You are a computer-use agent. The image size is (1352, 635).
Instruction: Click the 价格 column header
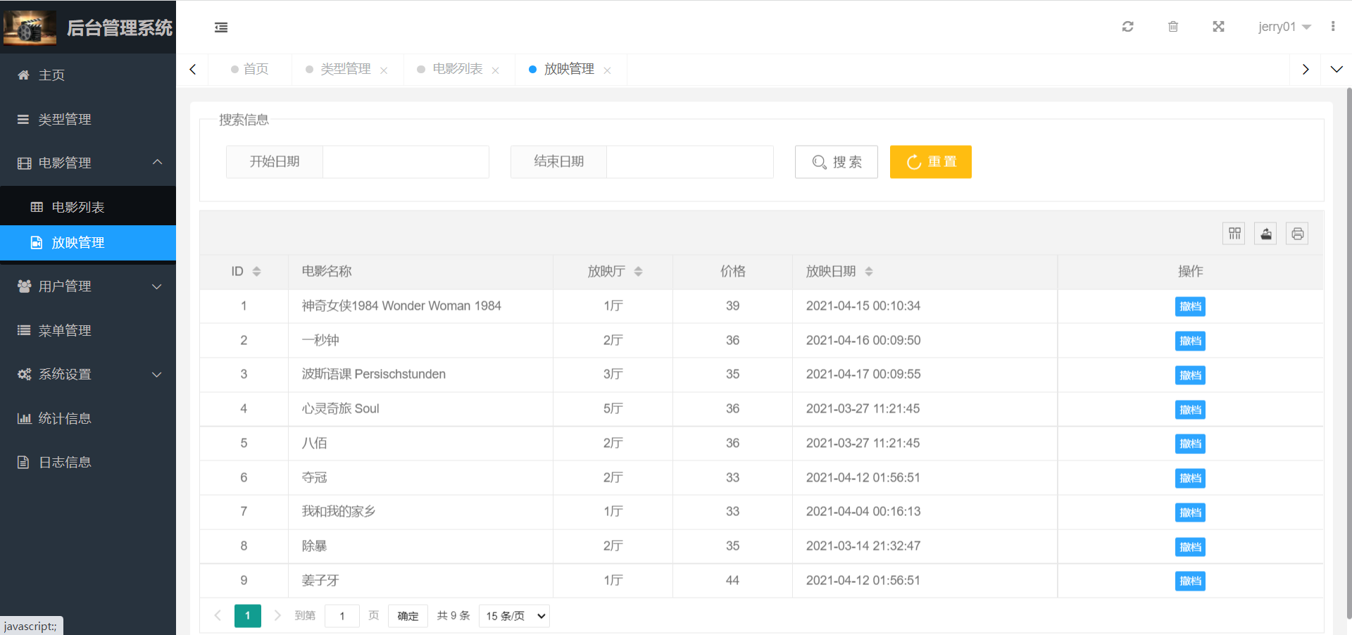click(732, 272)
